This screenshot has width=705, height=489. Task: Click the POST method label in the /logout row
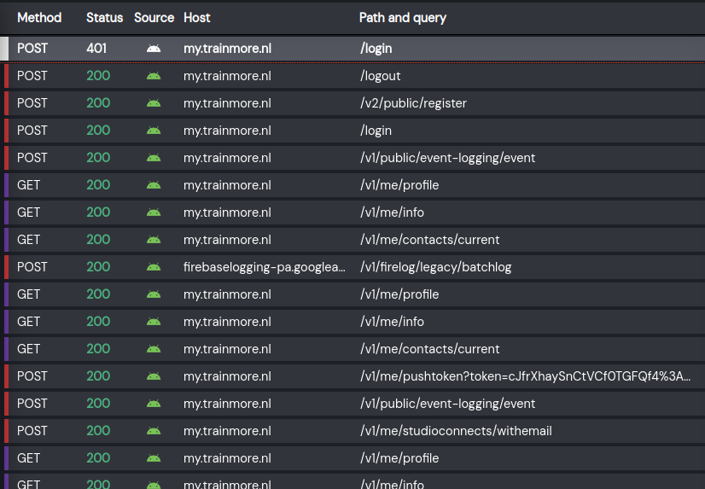[32, 76]
